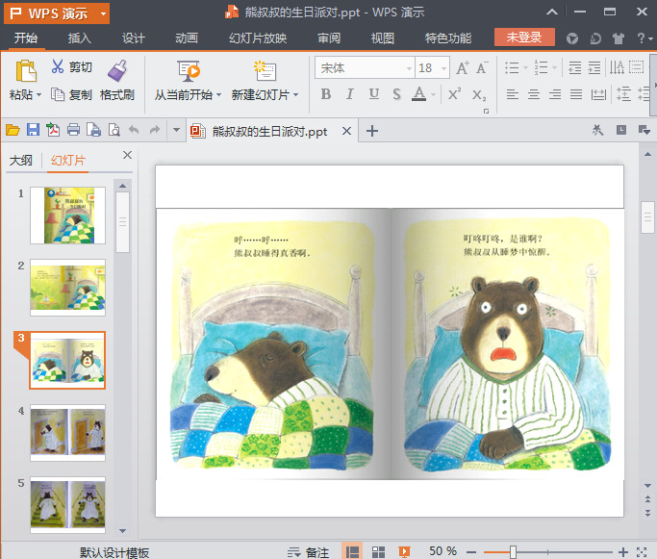The image size is (657, 559).
Task: Click the Format Painter (格式刷) icon
Action: coord(117,70)
